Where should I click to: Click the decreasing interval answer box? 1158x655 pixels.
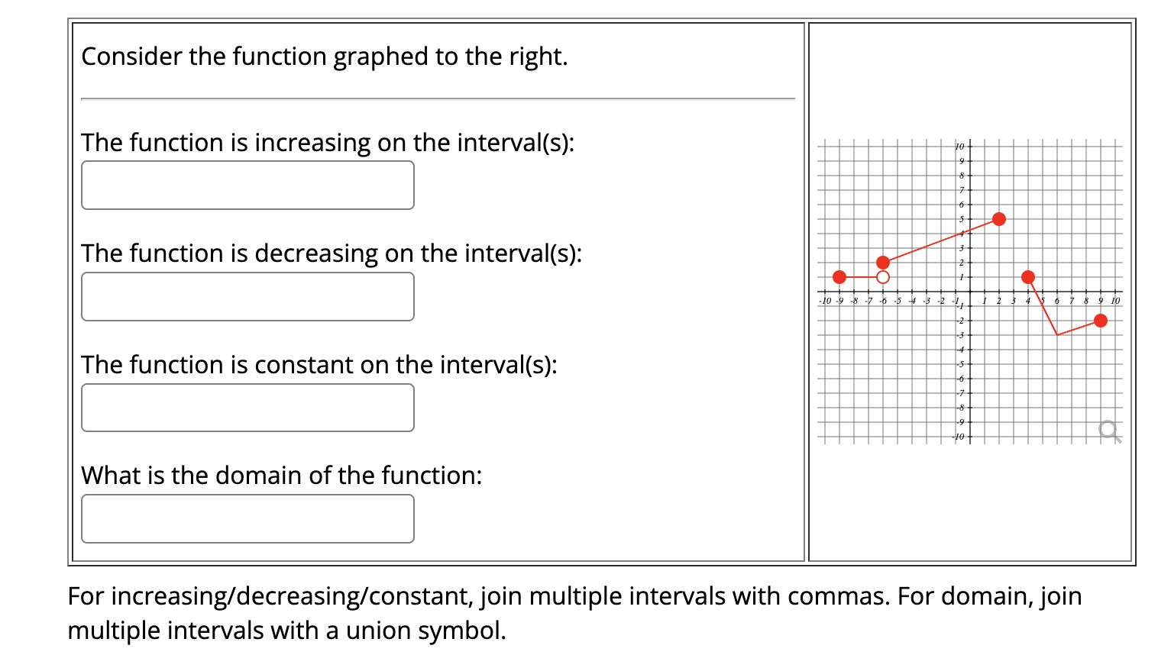pyautogui.click(x=247, y=296)
